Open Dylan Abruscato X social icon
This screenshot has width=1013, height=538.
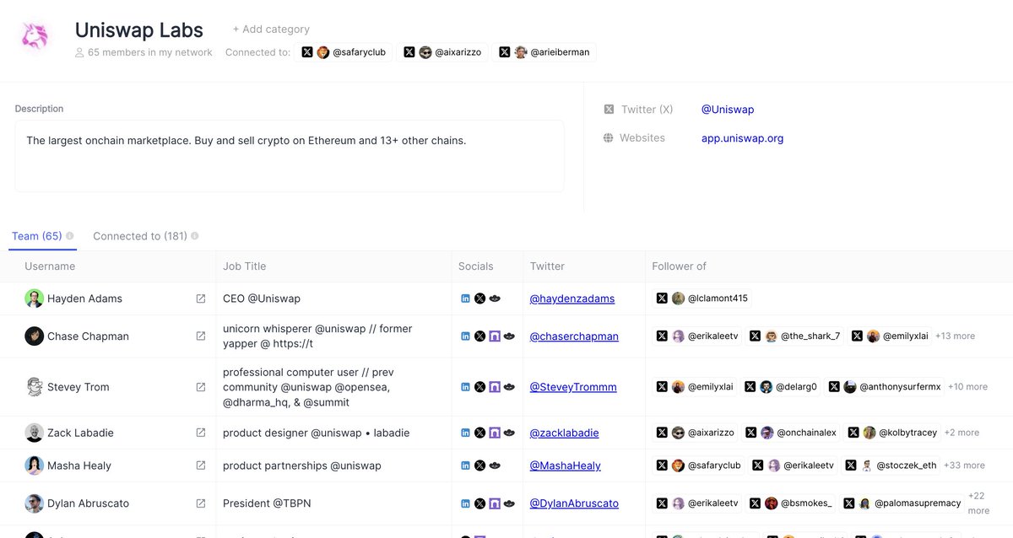(x=479, y=503)
